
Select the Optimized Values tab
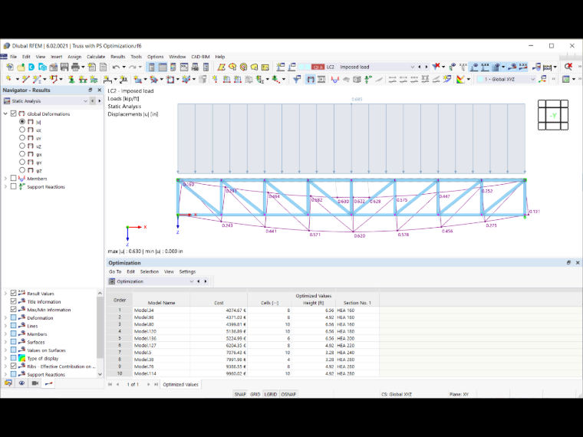180,384
